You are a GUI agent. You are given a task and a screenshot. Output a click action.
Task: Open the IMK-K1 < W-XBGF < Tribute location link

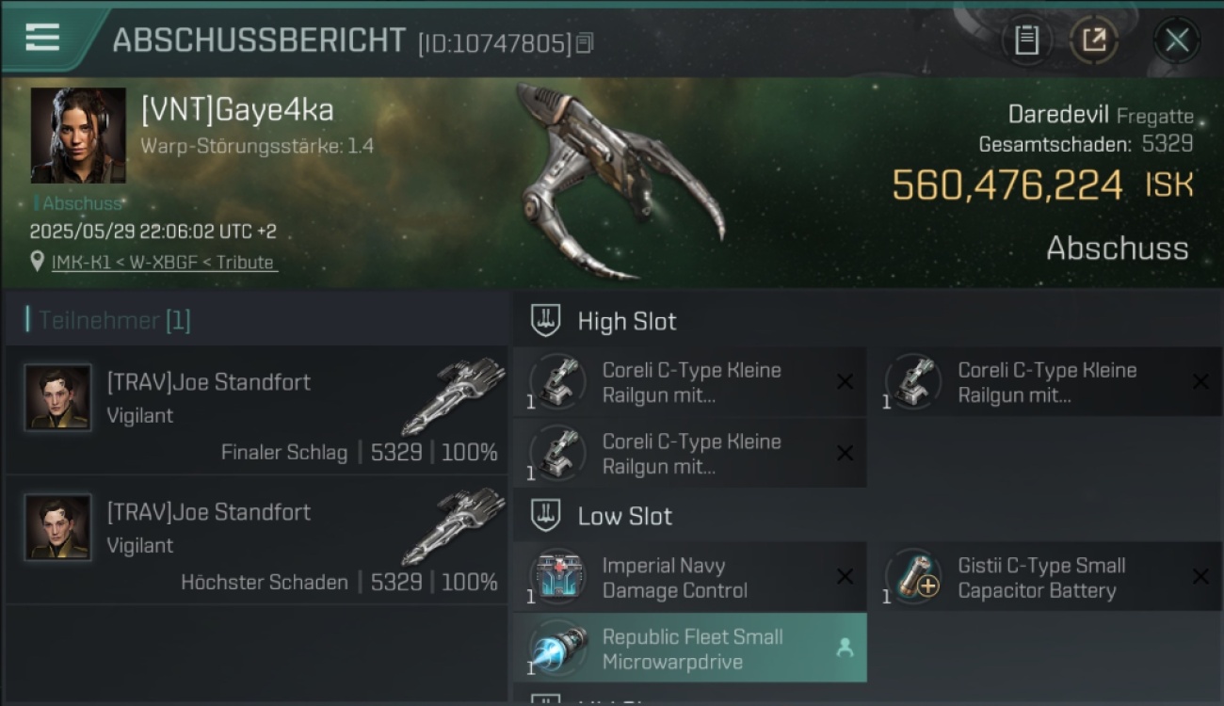coord(165,263)
